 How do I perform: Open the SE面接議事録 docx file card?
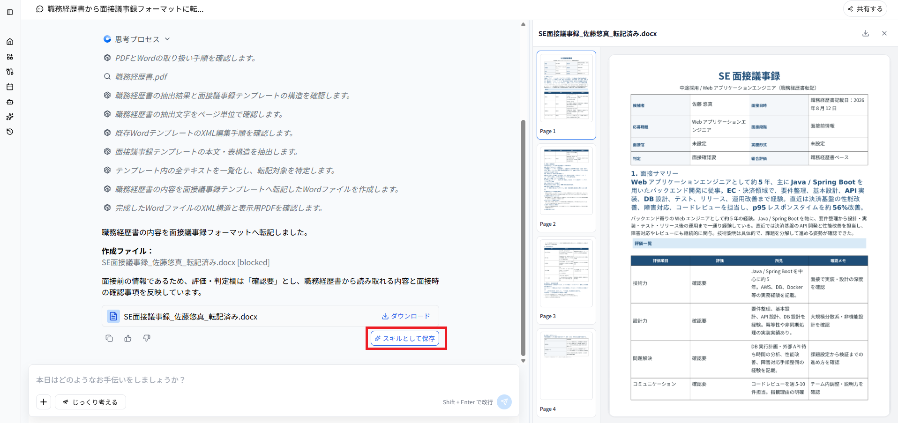(270, 316)
